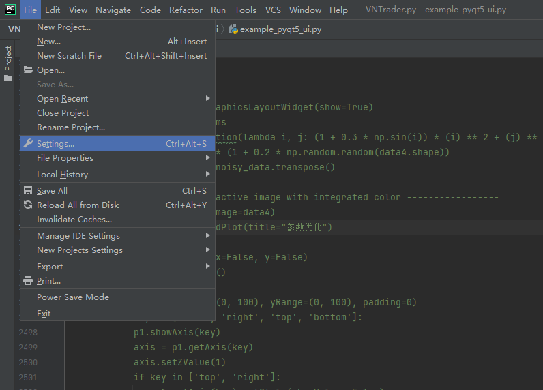
Task: Click the Save All disk icon
Action: 28,191
